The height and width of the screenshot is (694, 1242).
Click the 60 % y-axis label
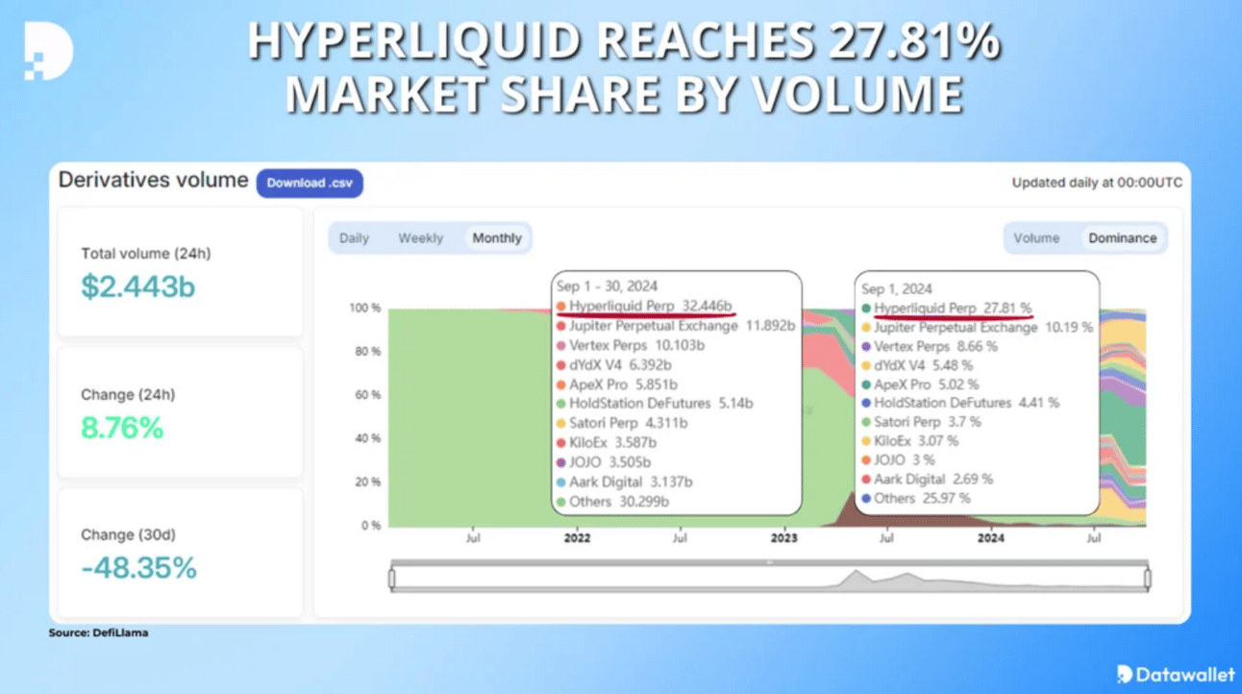click(367, 395)
